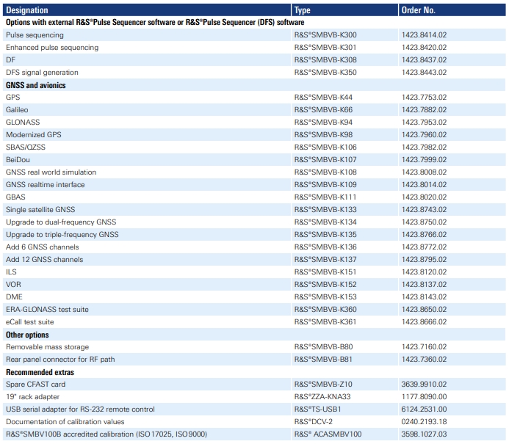
Task: Click order number 1423.8414.02
Action: click(x=424, y=35)
